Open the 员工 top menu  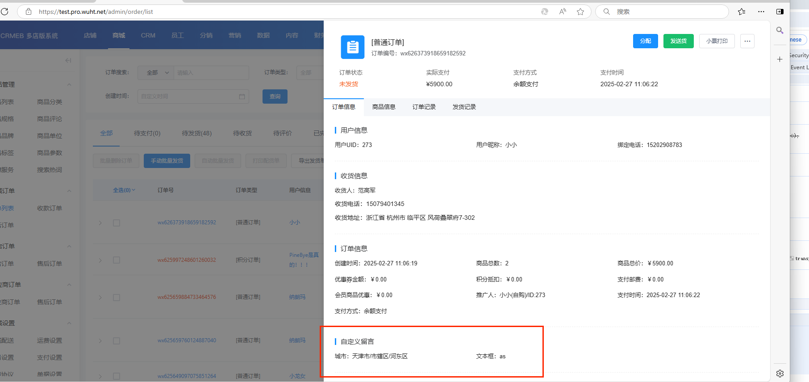tap(178, 35)
